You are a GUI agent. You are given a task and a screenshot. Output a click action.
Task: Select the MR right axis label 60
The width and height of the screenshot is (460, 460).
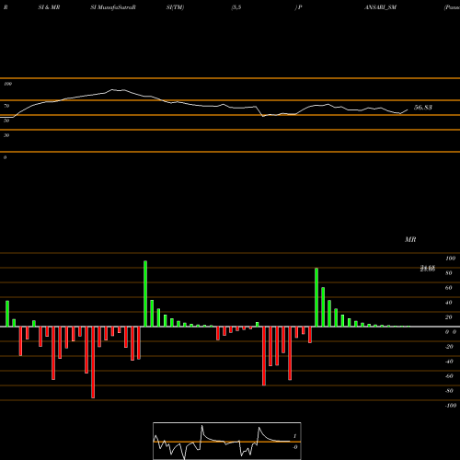449,288
